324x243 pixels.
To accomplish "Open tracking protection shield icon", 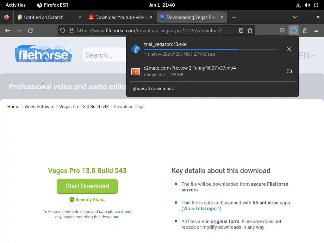I will click(x=63, y=31).
